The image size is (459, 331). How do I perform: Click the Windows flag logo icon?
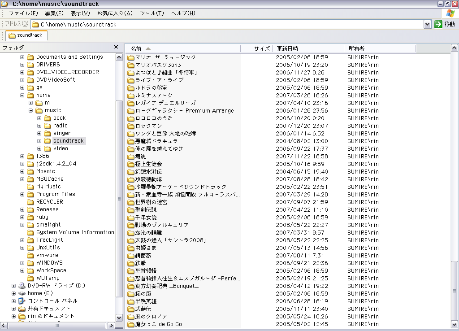tap(450, 13)
